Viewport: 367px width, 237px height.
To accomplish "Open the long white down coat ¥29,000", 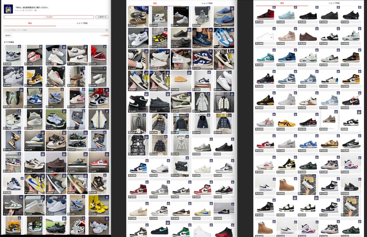I will click(202, 102).
